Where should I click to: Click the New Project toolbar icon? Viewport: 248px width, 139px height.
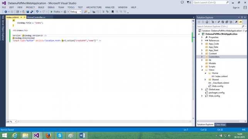[18, 12]
